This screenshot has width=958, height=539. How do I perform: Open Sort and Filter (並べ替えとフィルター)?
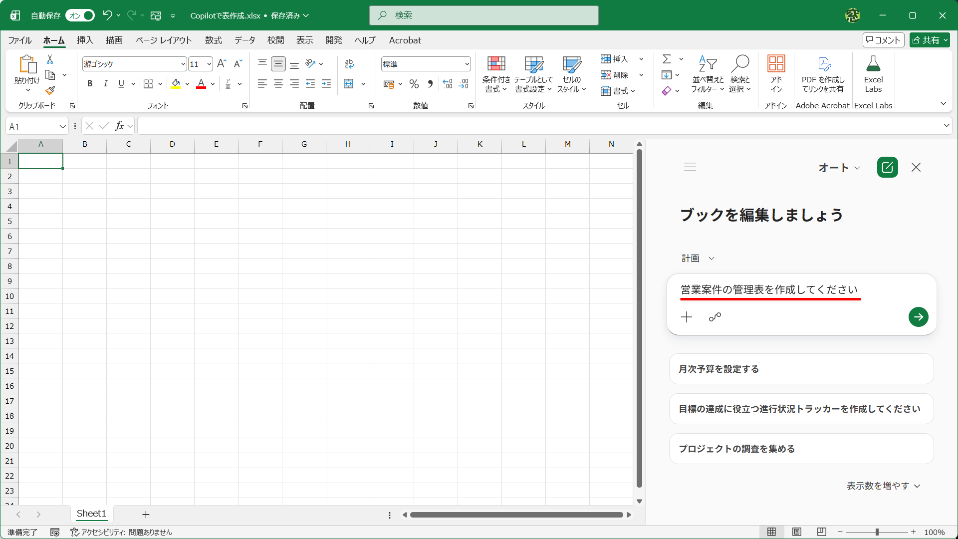[708, 74]
